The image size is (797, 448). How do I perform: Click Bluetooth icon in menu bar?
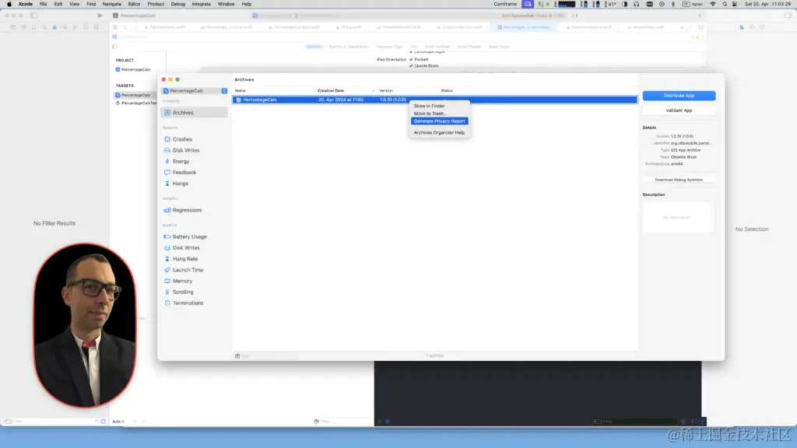pos(673,4)
